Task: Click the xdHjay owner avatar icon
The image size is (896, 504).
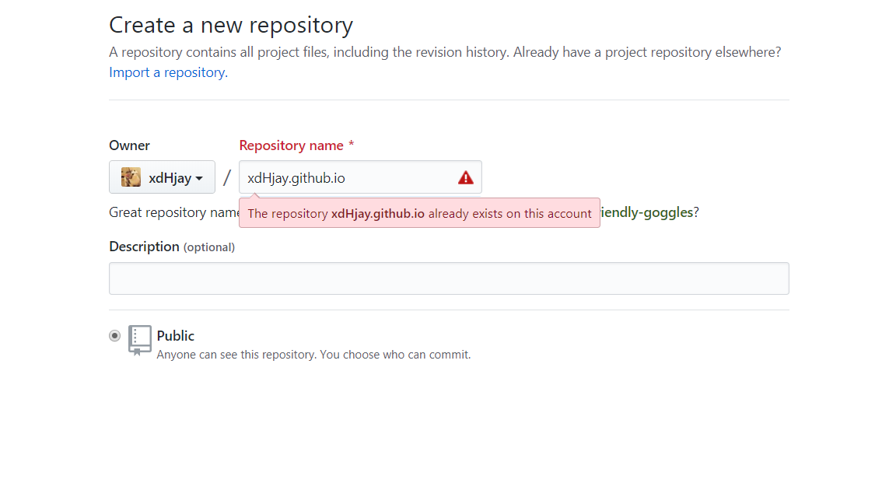Action: [x=131, y=177]
